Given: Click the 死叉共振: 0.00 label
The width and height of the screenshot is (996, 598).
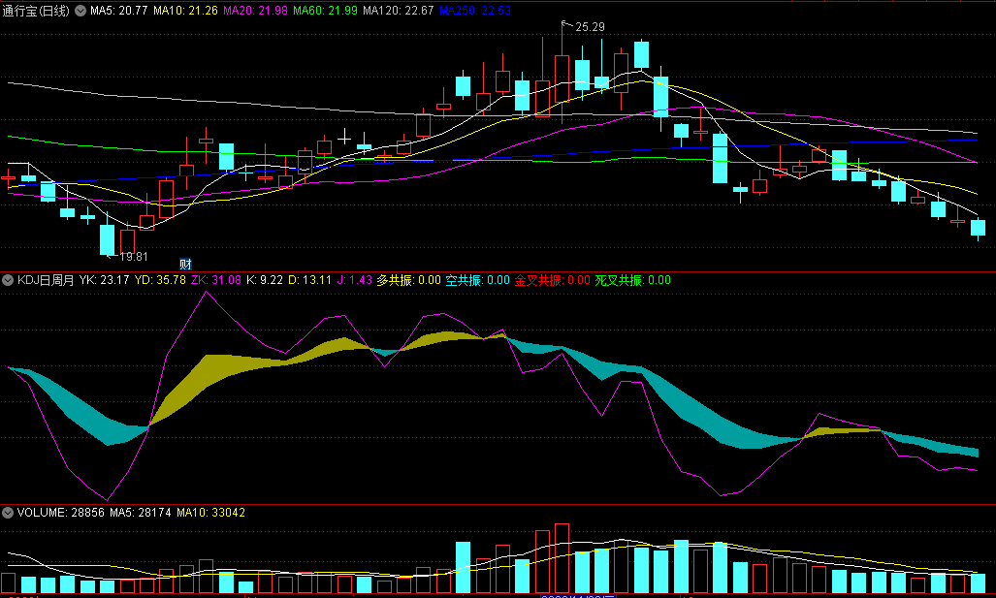Looking at the screenshot, I should click(632, 280).
